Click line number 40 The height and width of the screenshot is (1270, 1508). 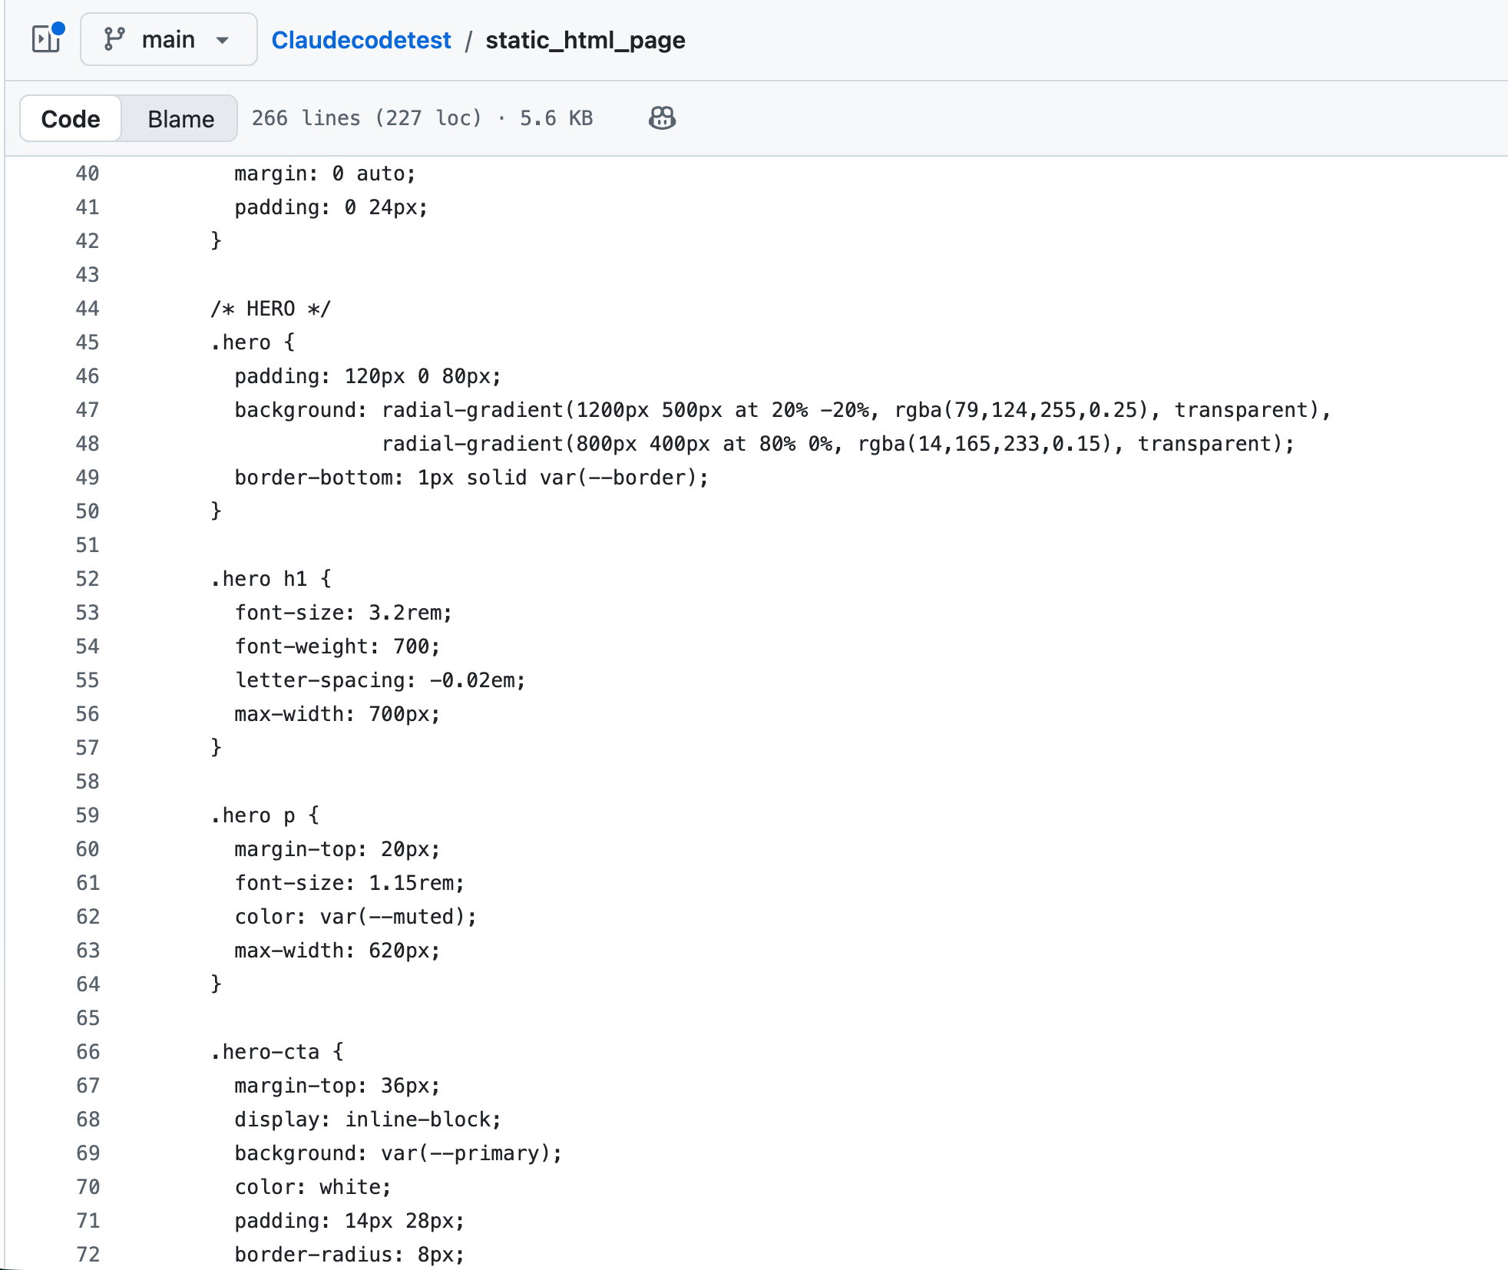pos(88,174)
